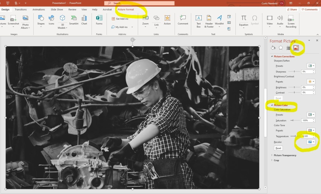Open Fill & Line settings in Format Picture

[x=272, y=47]
